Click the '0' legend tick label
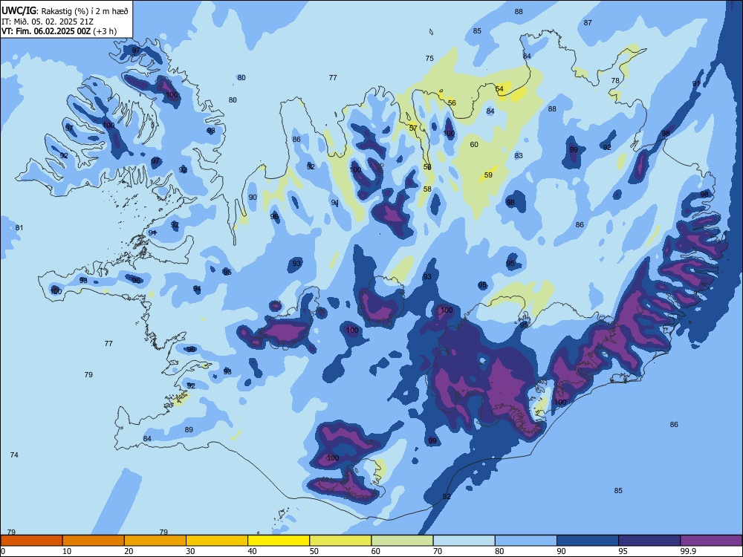 [3, 551]
